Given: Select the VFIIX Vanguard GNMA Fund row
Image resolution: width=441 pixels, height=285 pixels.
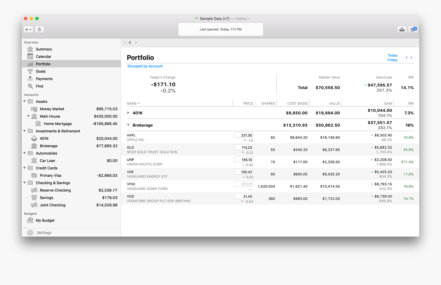Looking at the screenshot, I should tap(270, 186).
